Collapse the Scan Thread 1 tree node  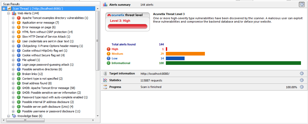click(4, 9)
